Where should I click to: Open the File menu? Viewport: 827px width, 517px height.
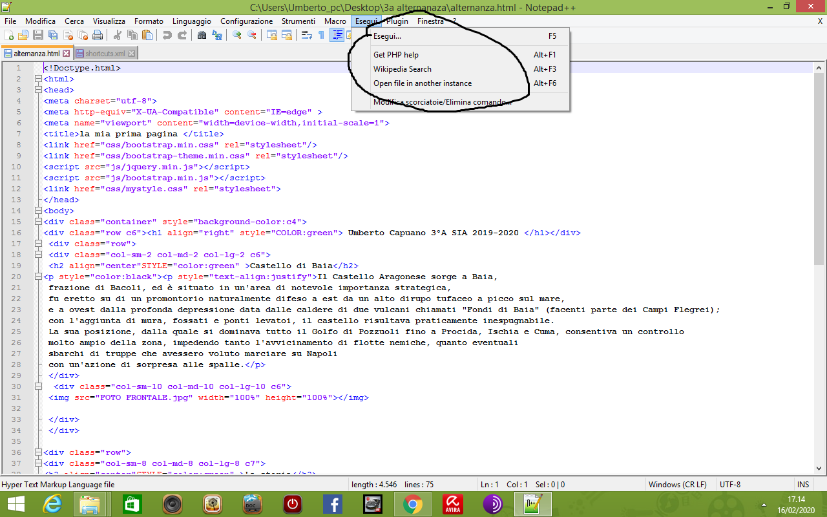10,21
